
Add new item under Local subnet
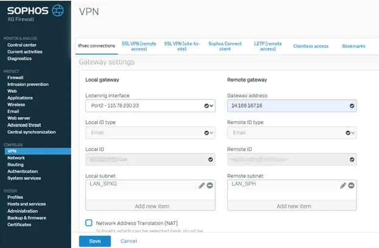point(149,206)
